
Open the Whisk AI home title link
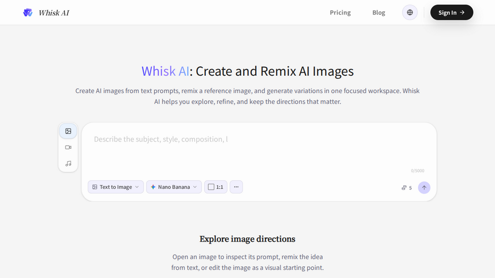54,12
